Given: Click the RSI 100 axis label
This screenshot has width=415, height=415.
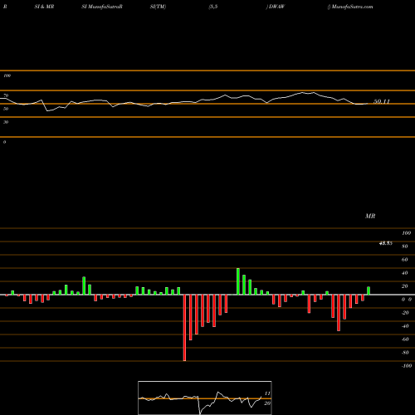Looking at the screenshot, I should 7,76.
